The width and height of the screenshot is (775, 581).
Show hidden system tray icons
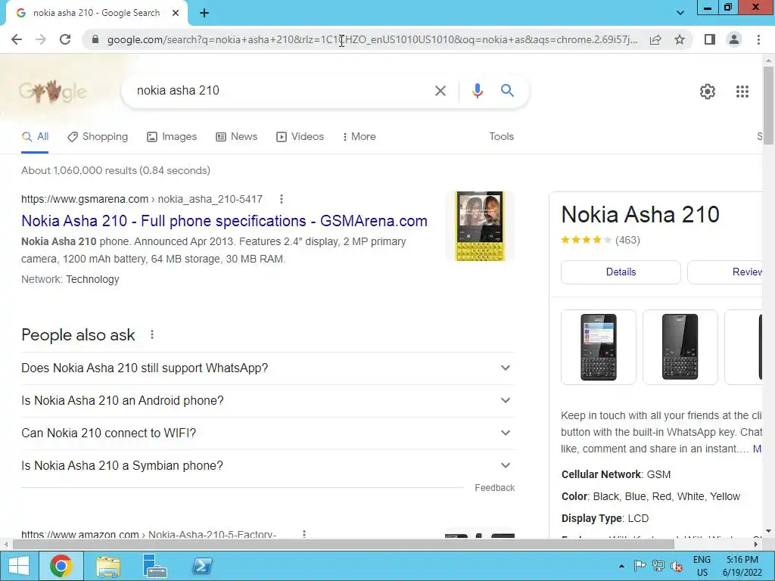tap(621, 566)
